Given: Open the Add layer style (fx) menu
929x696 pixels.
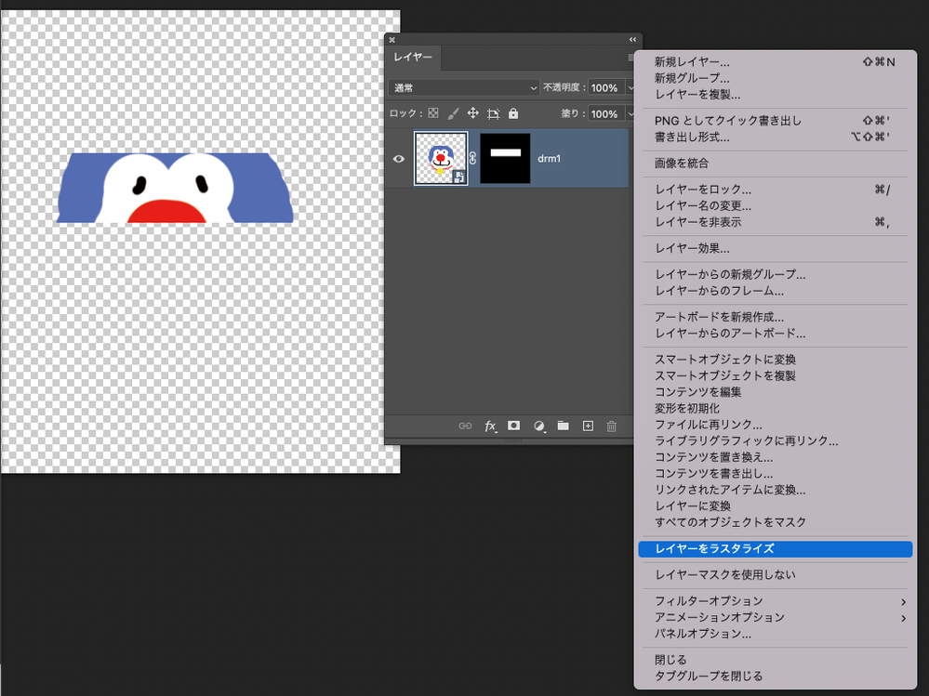Looking at the screenshot, I should click(490, 426).
